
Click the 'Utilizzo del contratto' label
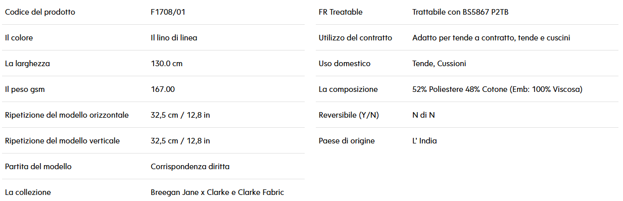click(355, 38)
